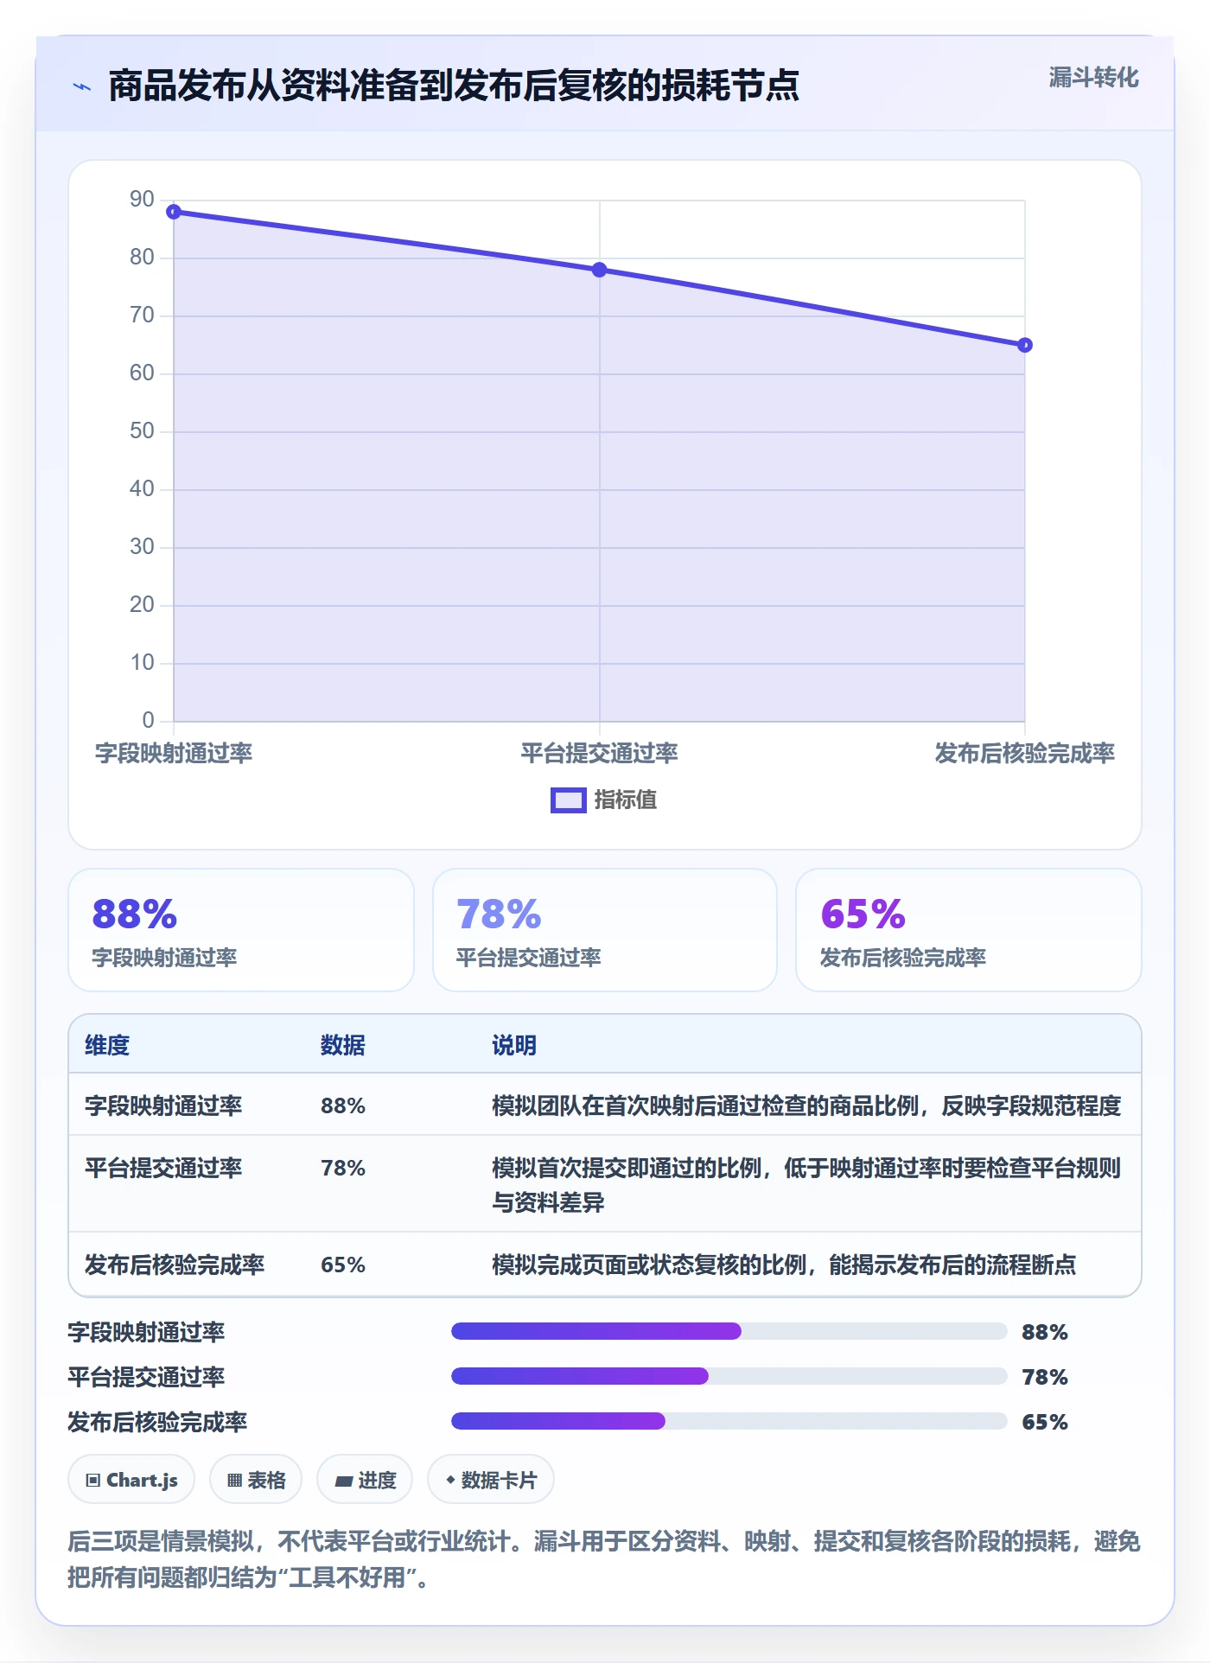Click the 漏斗转化 badge in the header
The image size is (1210, 1663).
[x=1093, y=78]
